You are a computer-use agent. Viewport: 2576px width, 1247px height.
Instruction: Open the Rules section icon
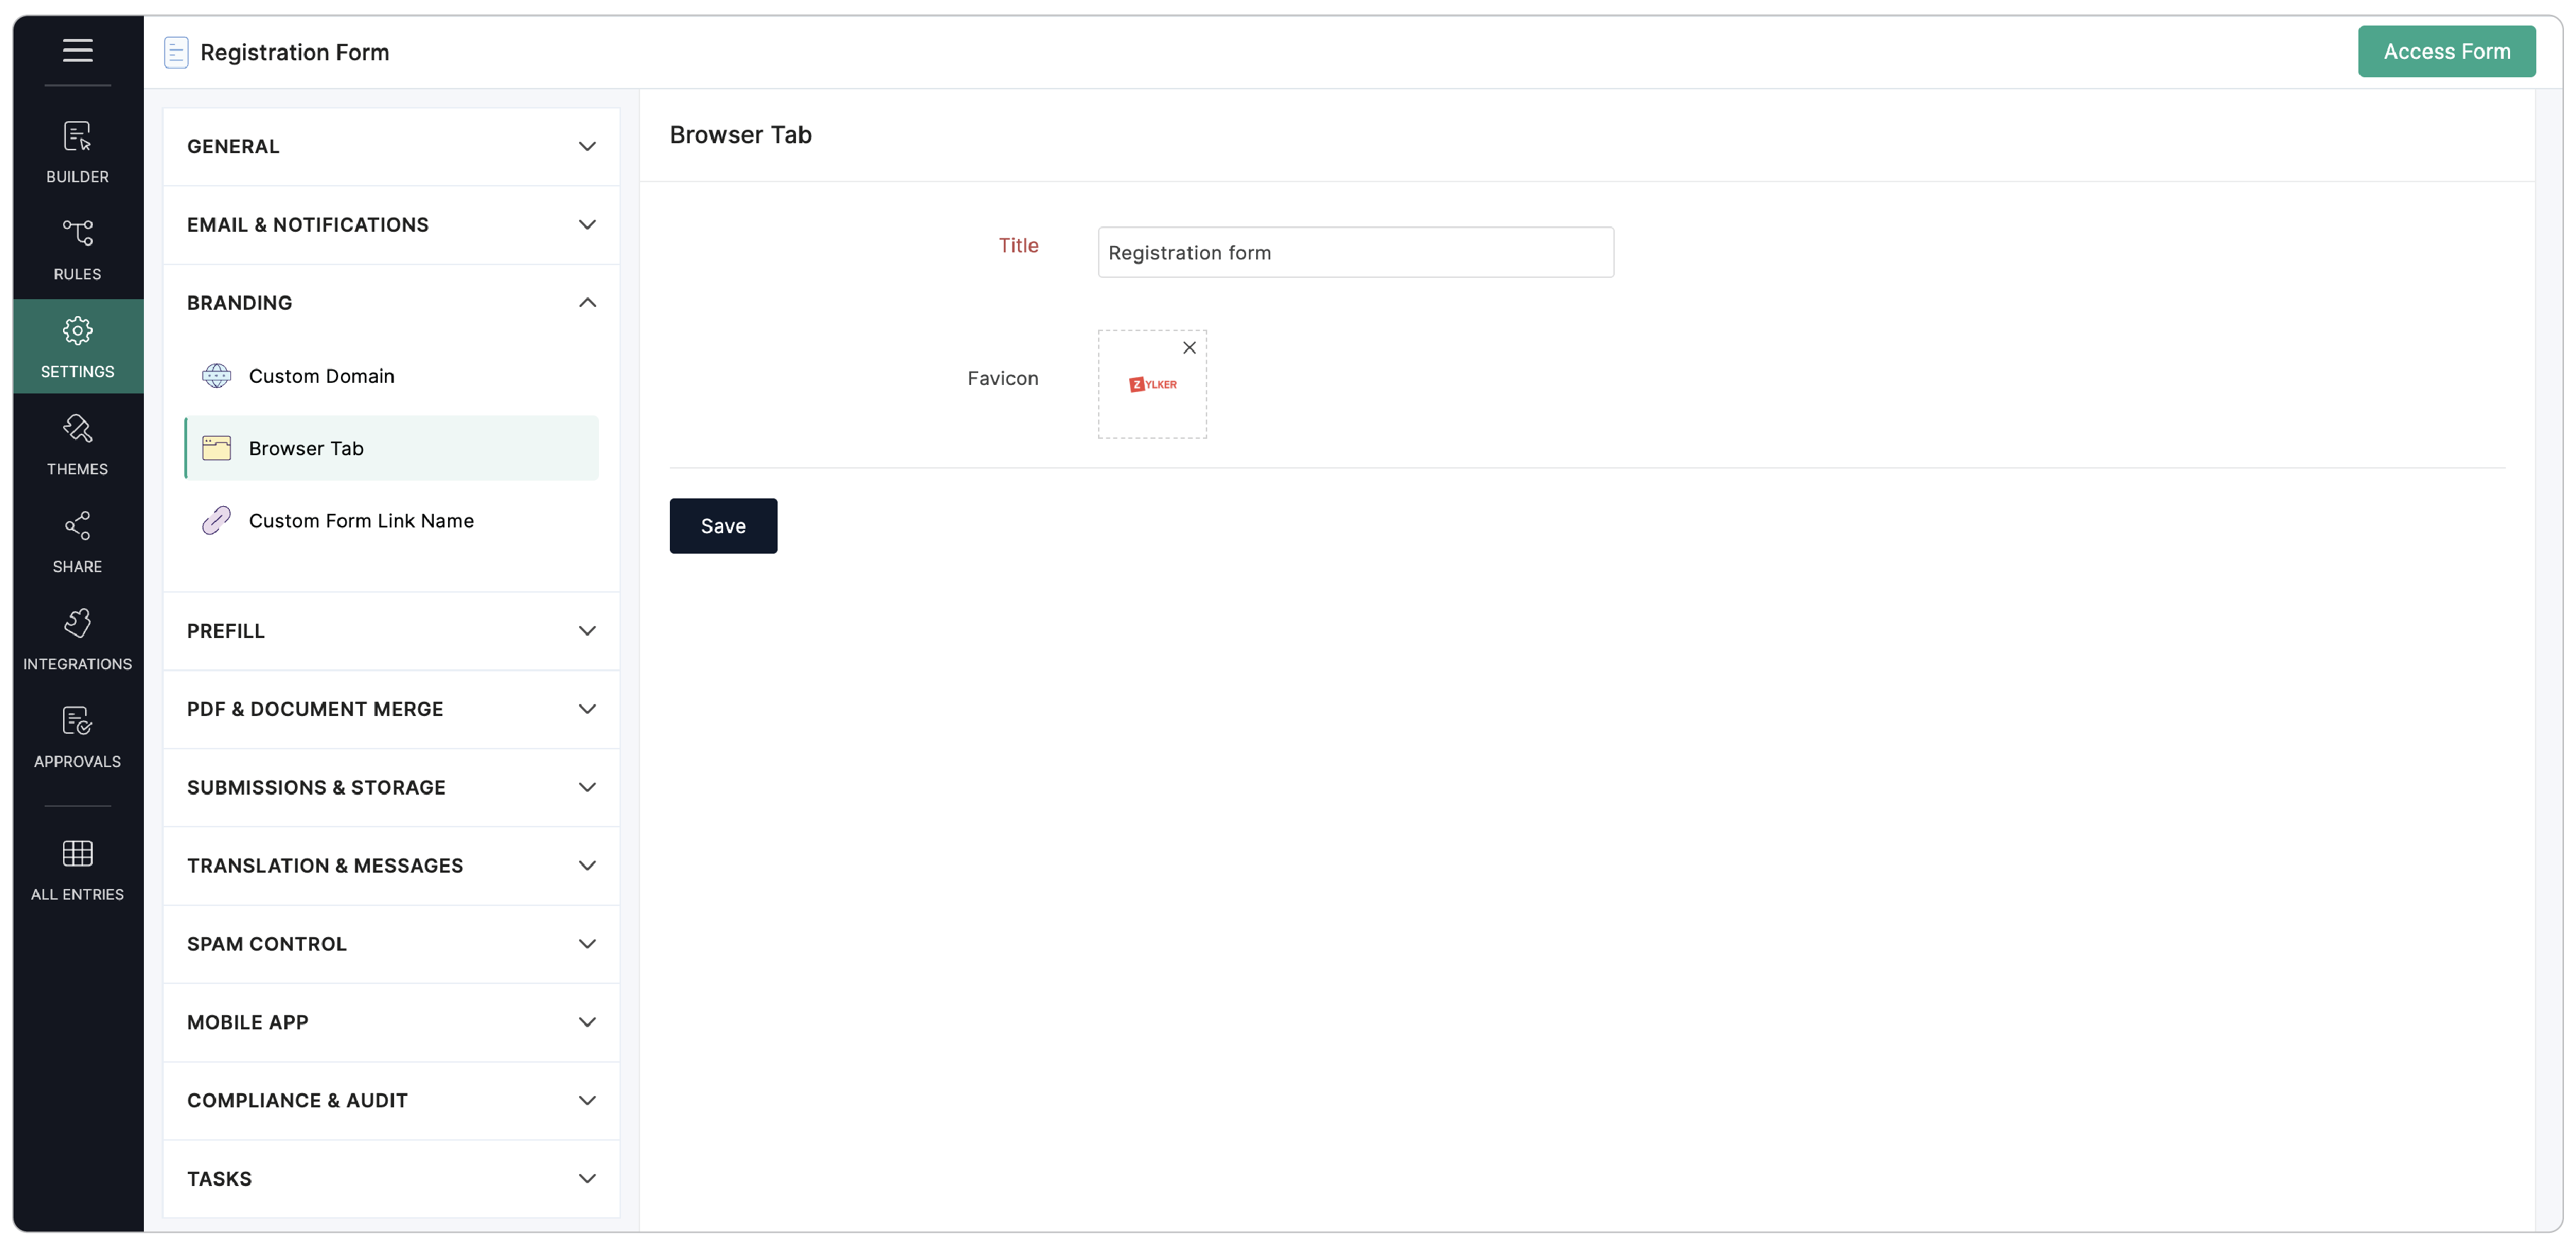click(77, 249)
